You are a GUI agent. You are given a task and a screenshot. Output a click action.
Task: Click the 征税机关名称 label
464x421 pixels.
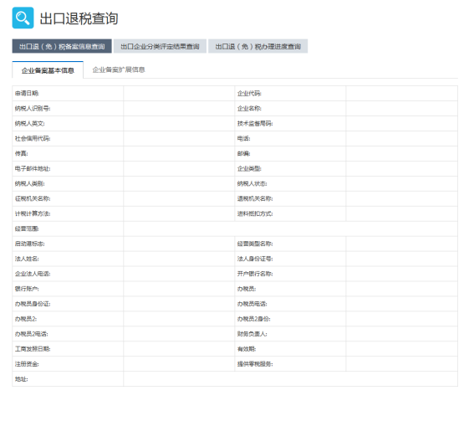tap(33, 199)
